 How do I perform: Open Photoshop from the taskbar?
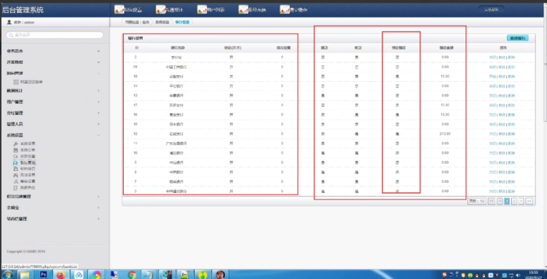[44, 275]
